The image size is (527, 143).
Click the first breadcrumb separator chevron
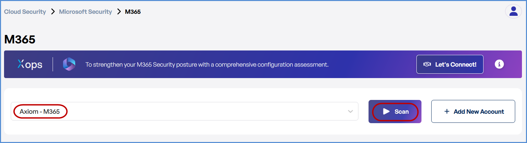click(x=53, y=12)
